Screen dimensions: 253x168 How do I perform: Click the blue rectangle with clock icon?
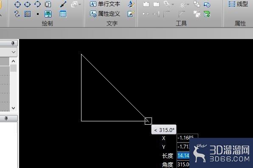207,5
